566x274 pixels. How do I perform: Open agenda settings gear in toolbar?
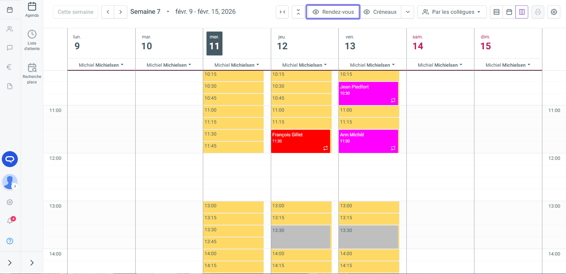tap(554, 12)
